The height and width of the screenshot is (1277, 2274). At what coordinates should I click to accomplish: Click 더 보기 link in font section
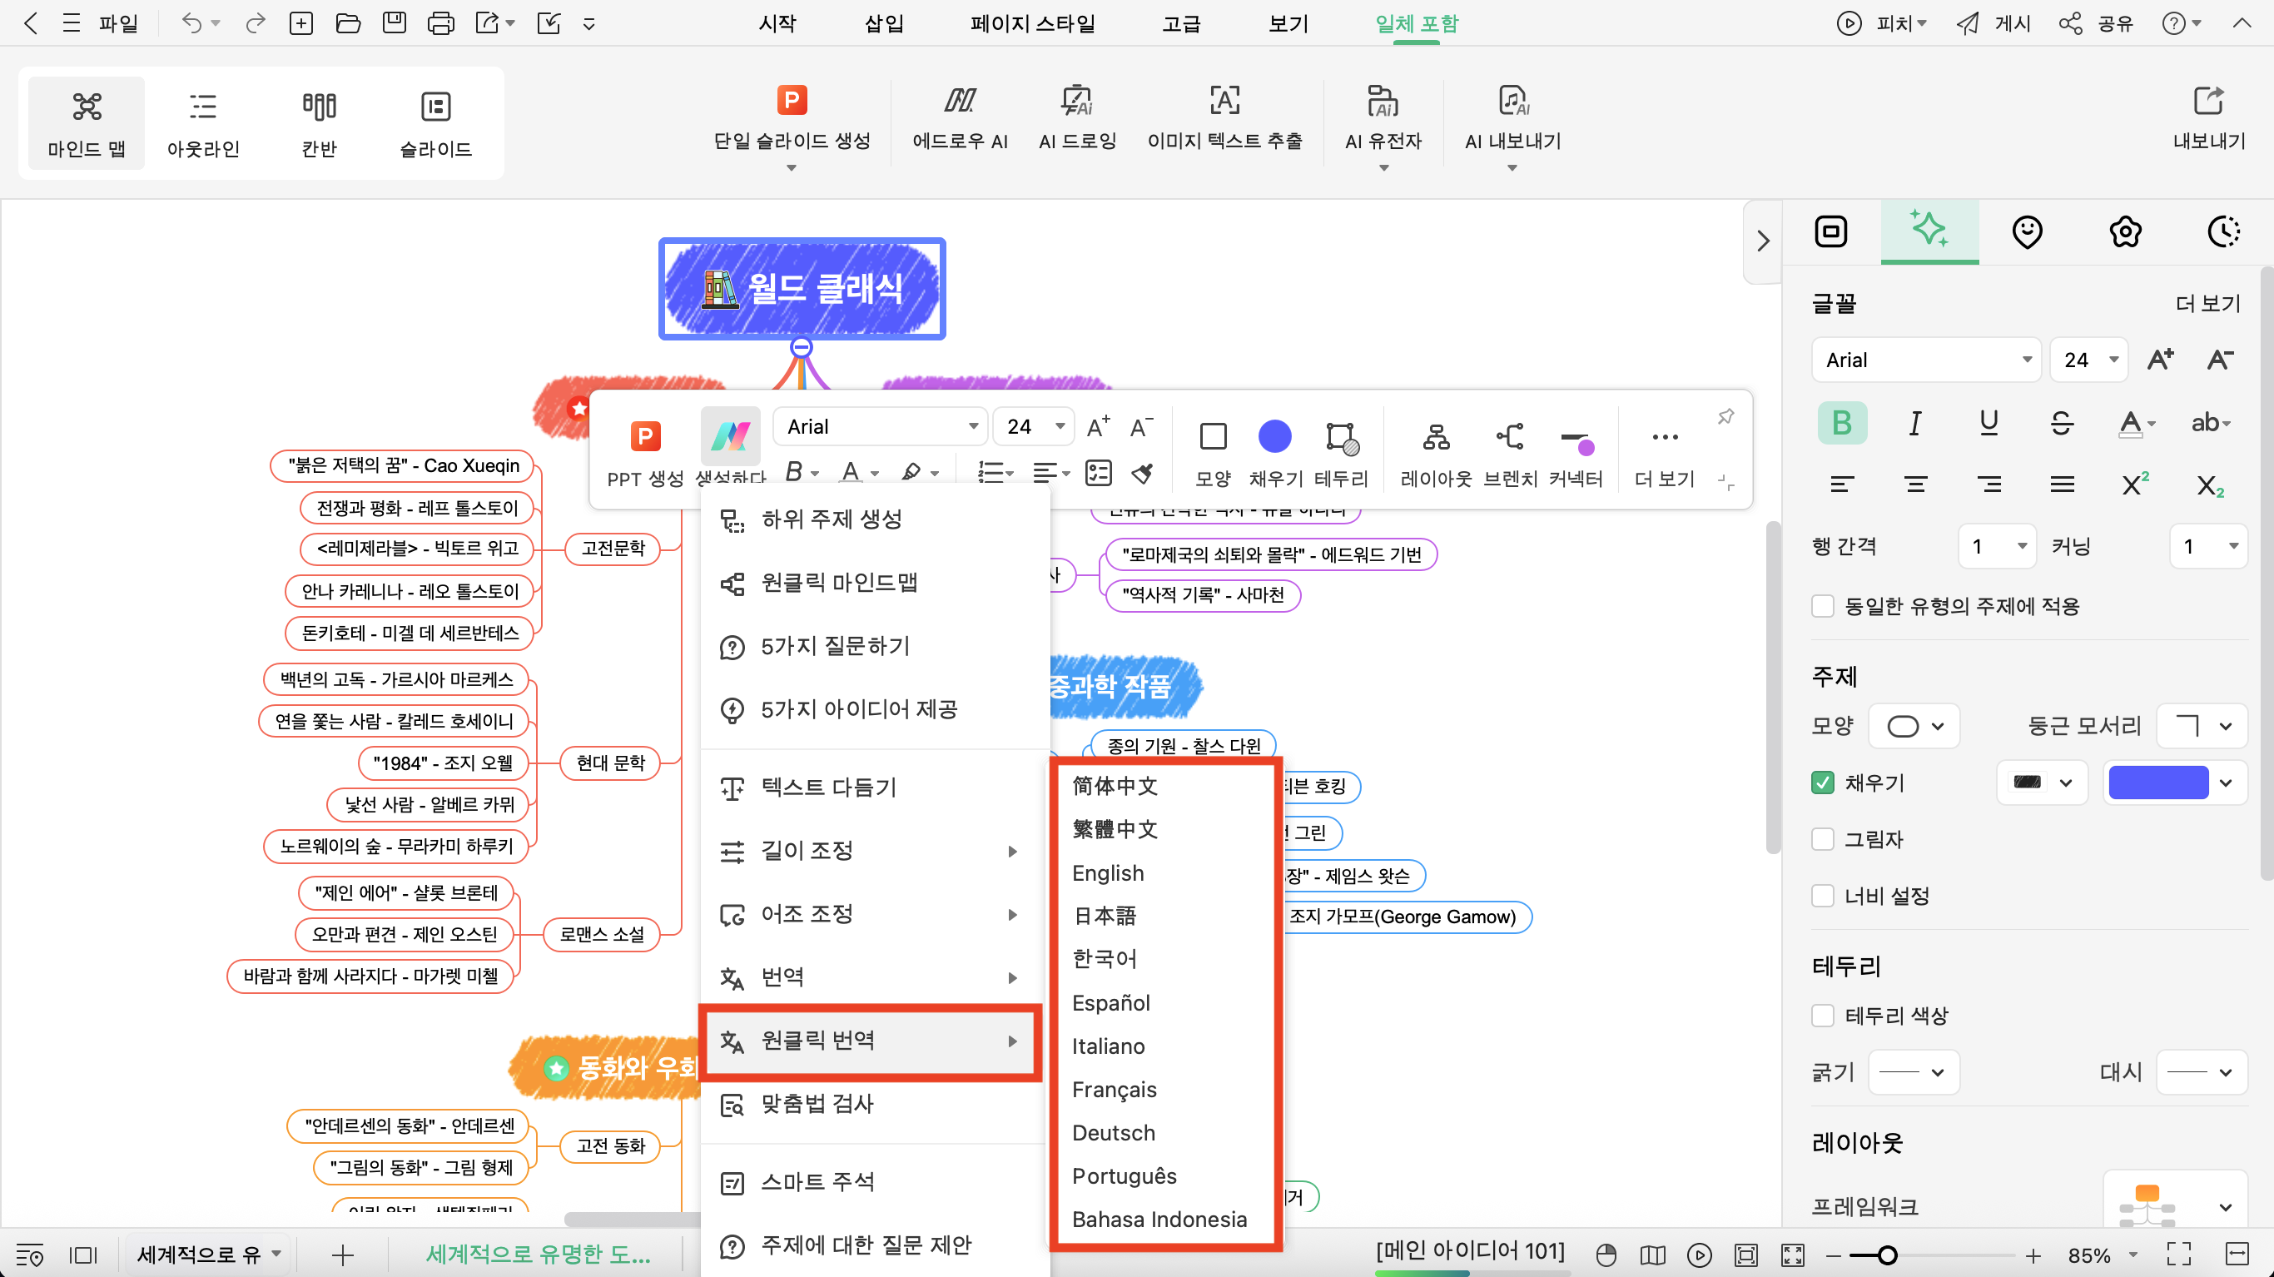pyautogui.click(x=2207, y=304)
